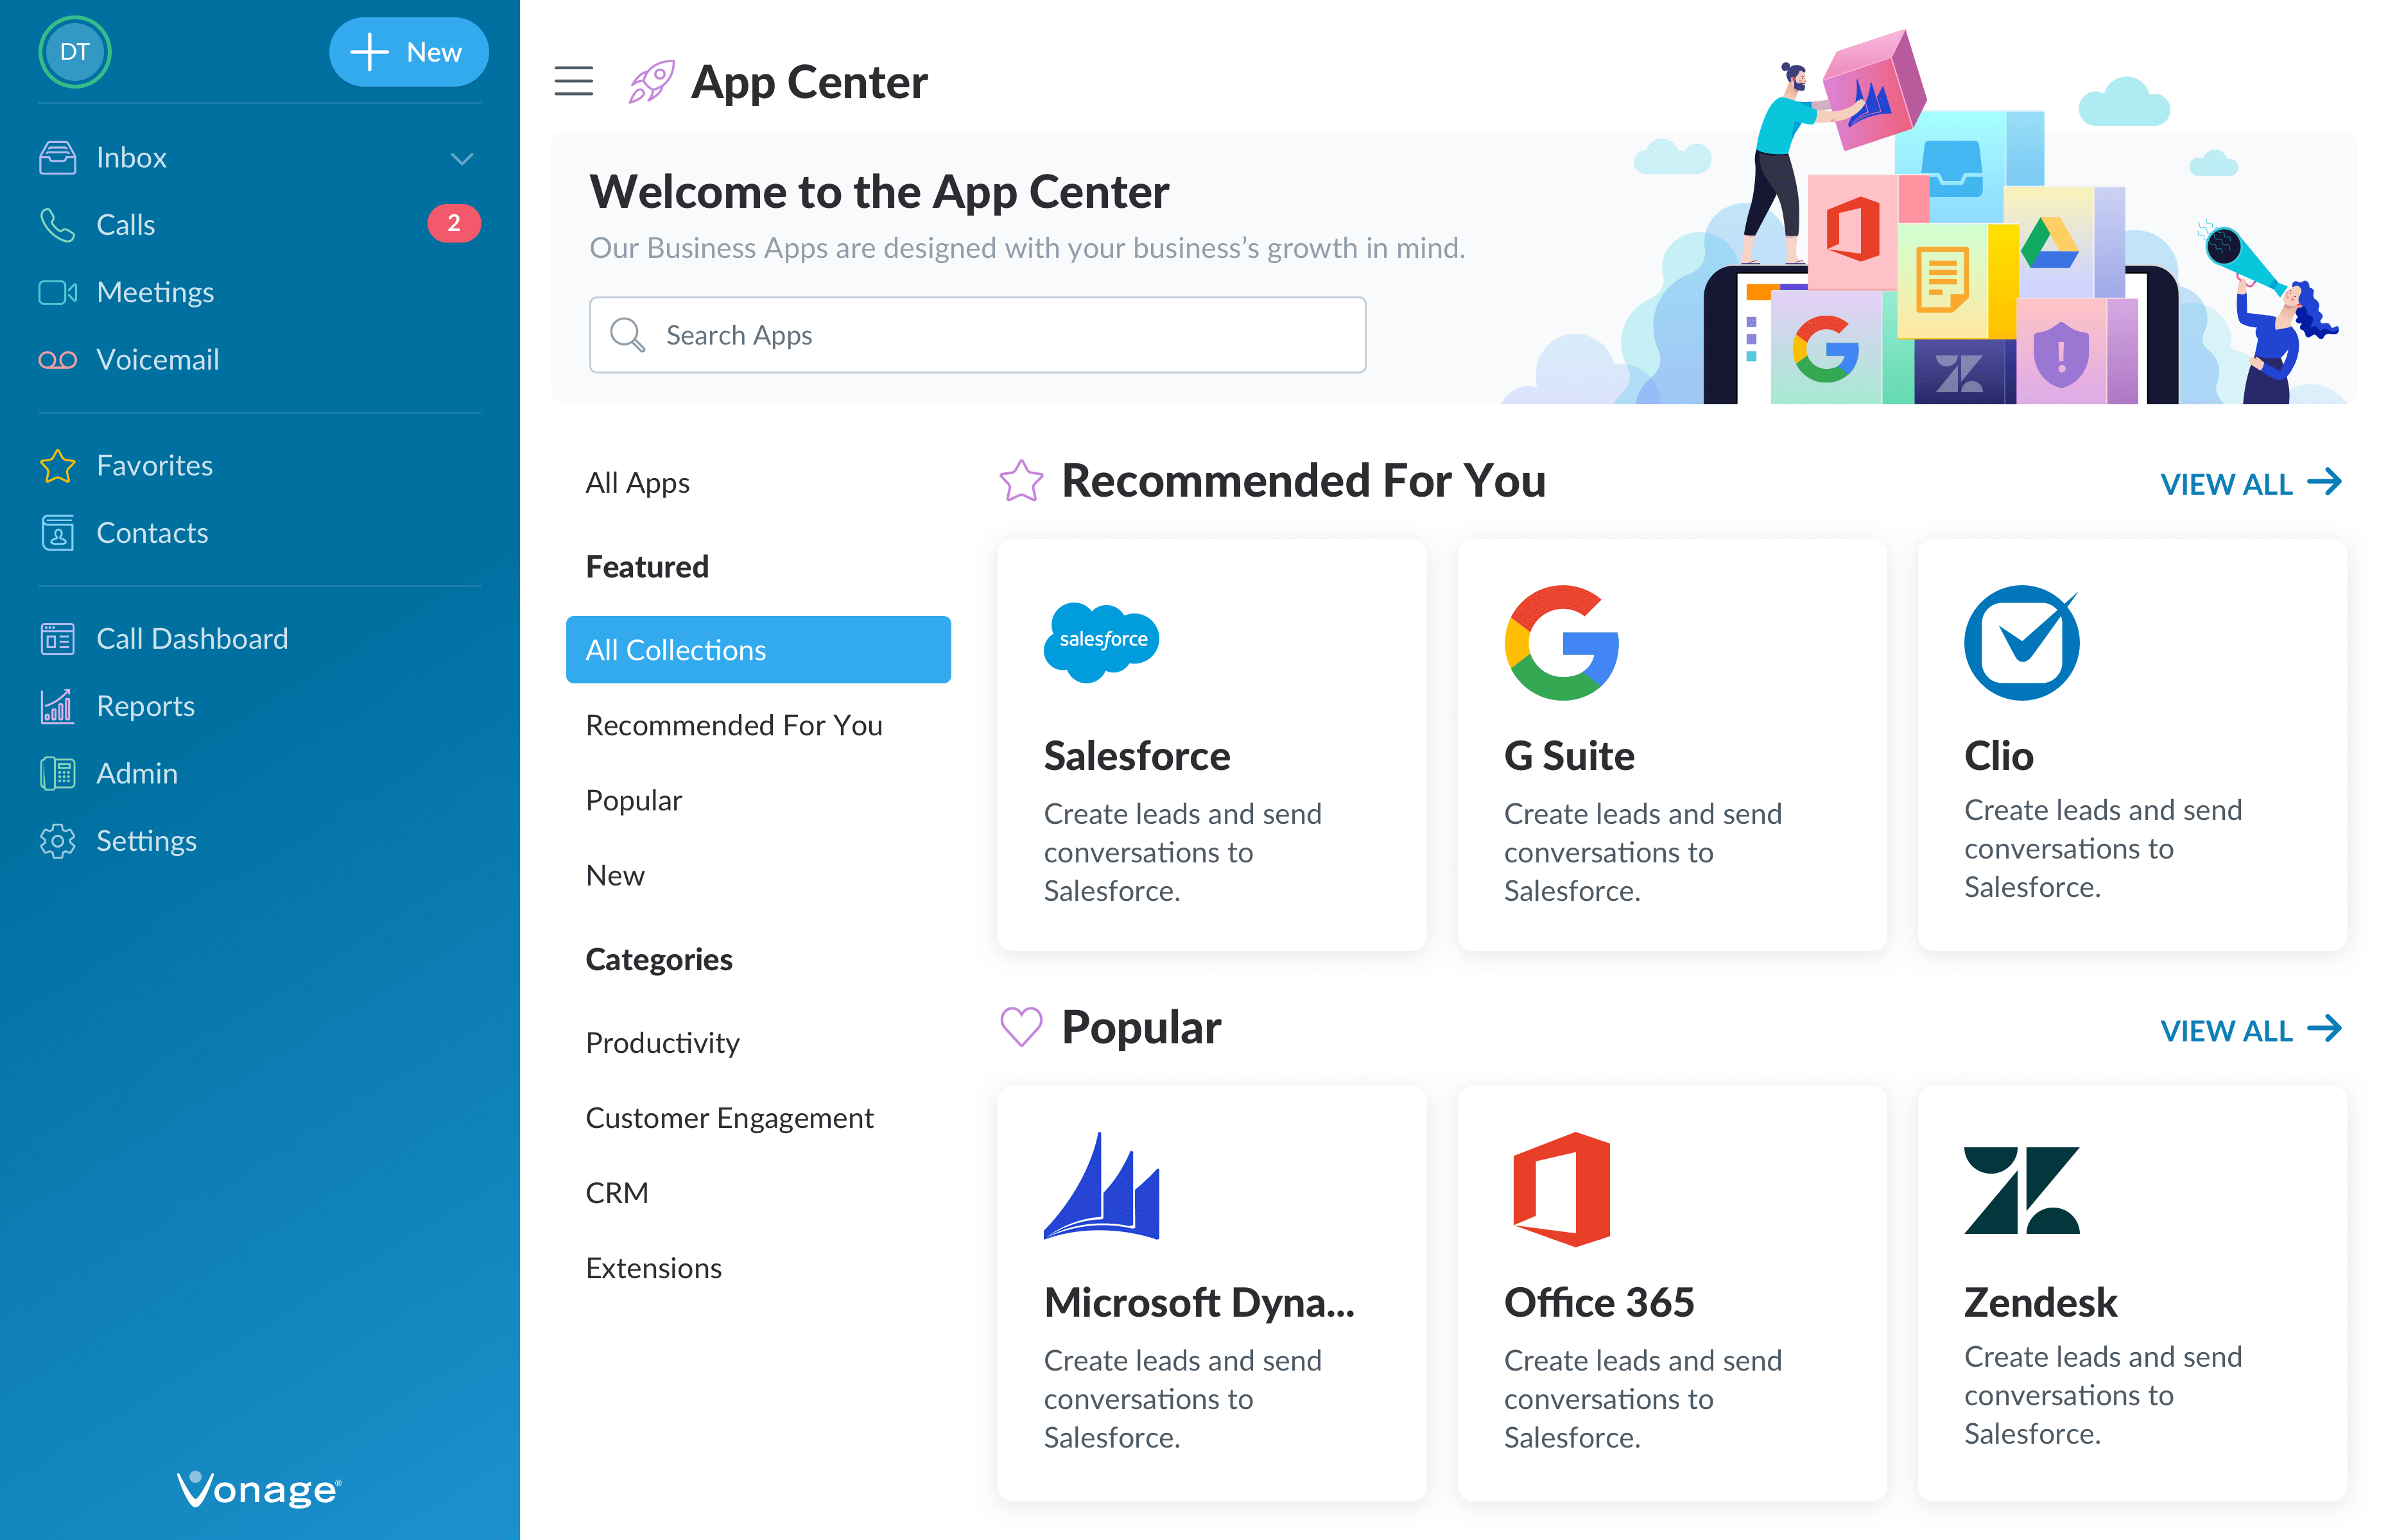The image size is (2388, 1540).
Task: Click the Clio checkmark logo
Action: click(2022, 643)
